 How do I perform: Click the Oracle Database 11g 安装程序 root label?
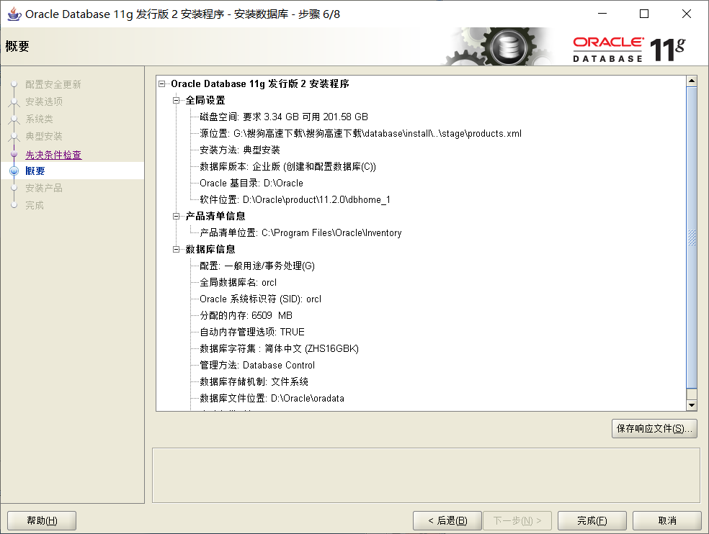(x=260, y=84)
